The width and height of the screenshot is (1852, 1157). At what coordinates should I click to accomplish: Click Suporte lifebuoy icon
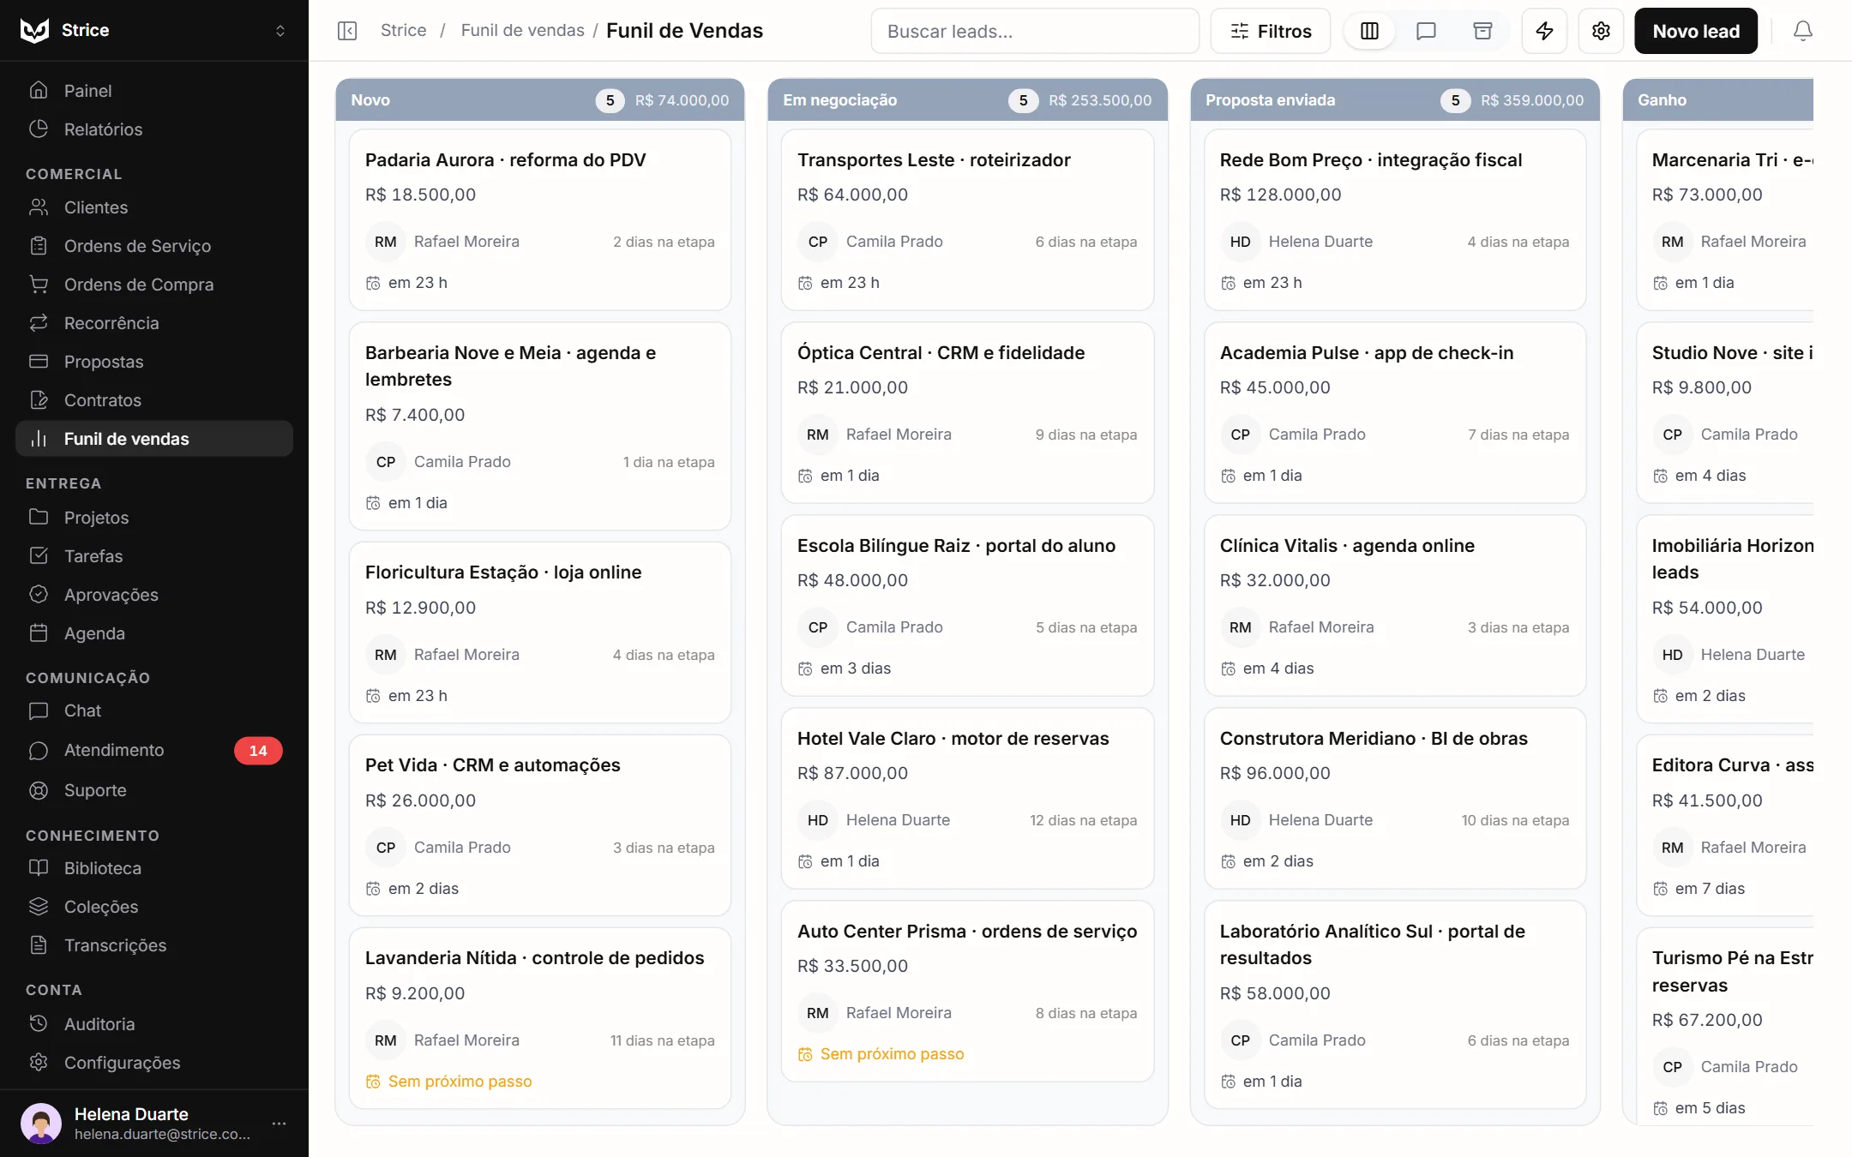click(39, 790)
